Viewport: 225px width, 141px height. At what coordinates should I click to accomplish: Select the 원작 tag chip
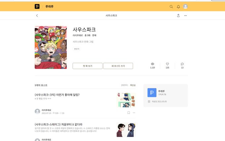(x=77, y=49)
